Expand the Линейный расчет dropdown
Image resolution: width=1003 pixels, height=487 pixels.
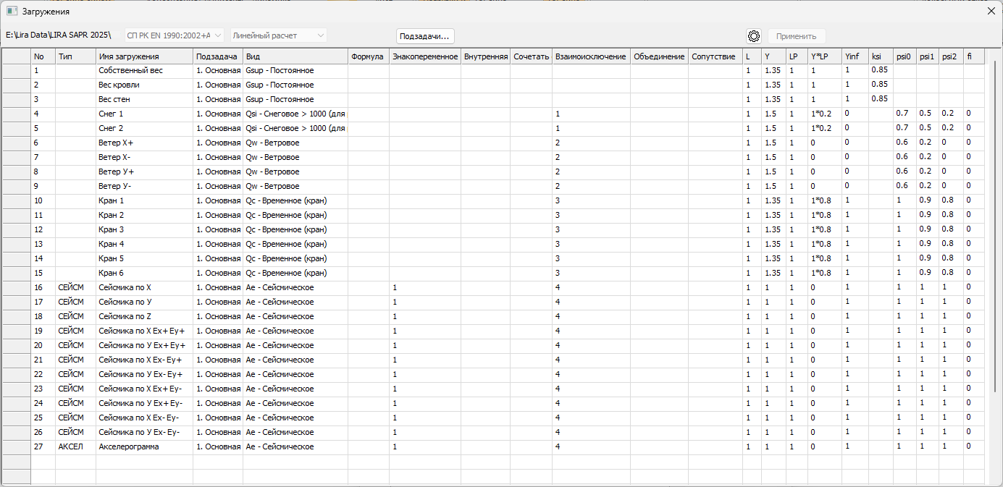(278, 35)
